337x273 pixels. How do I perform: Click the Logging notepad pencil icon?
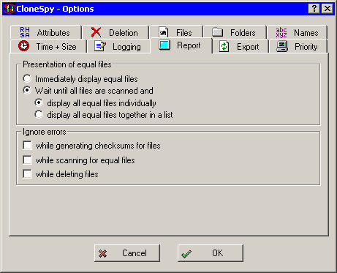(100, 46)
